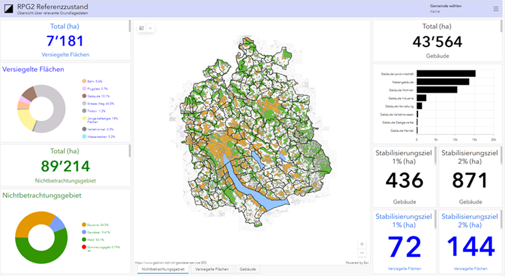Click the Versiegelte Flächen chart heading

pos(33,69)
